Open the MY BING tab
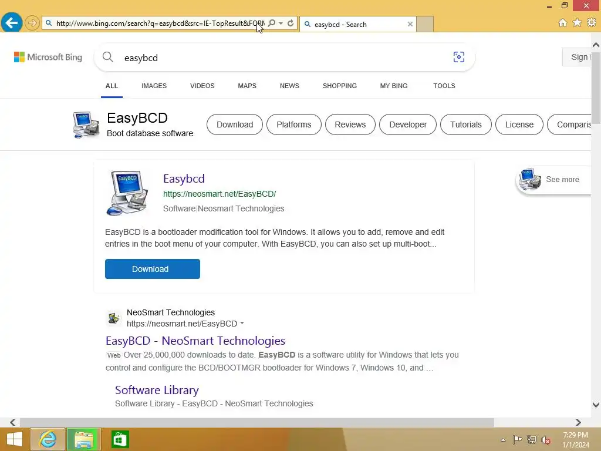The image size is (601, 451). pyautogui.click(x=394, y=86)
